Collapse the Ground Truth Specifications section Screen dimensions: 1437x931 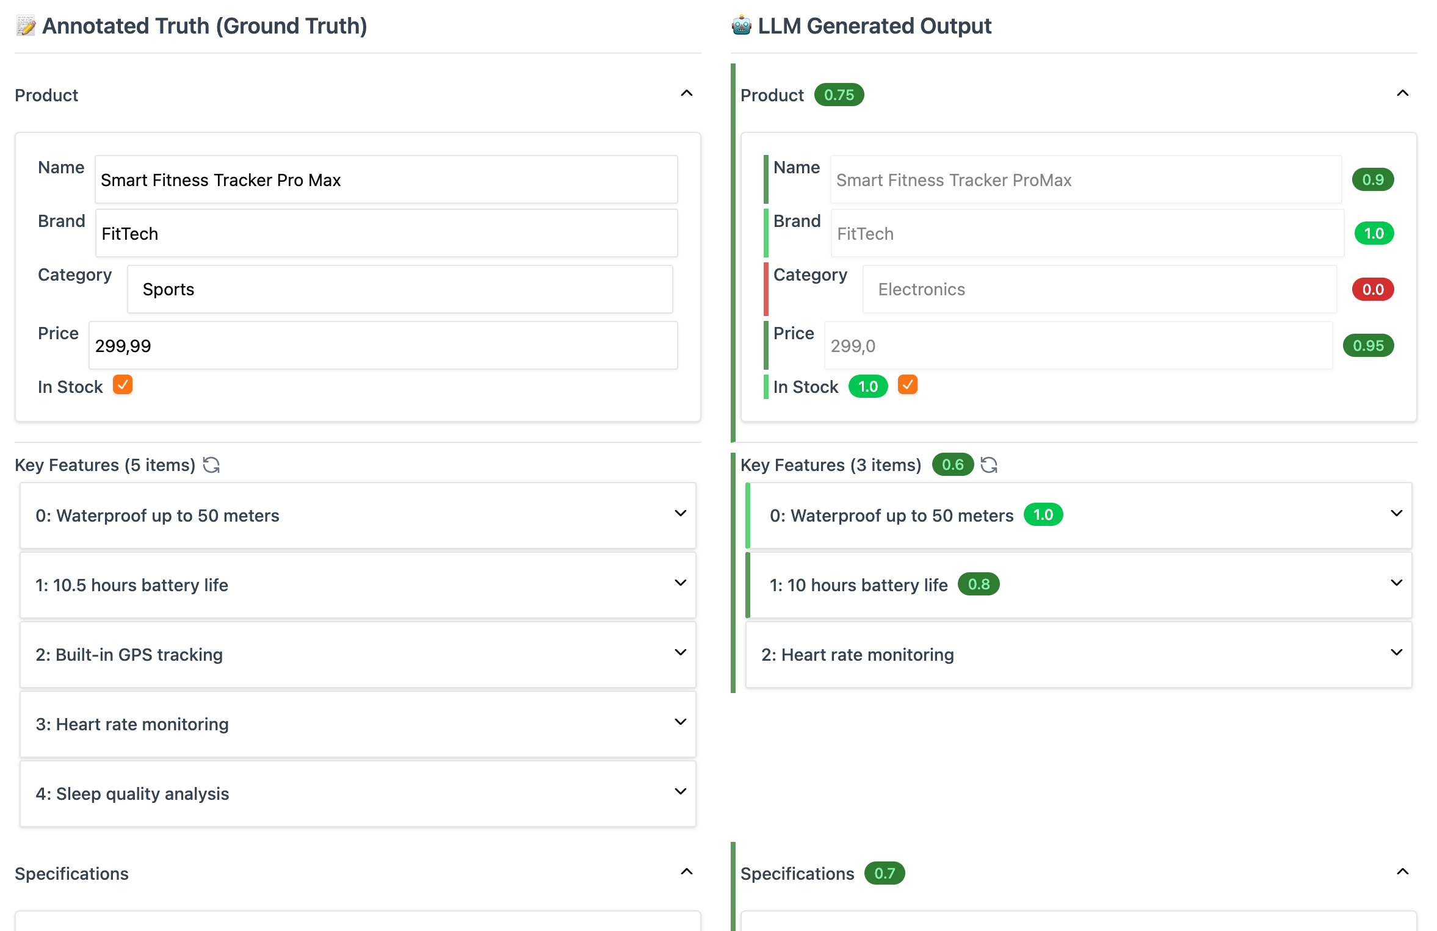click(x=687, y=872)
